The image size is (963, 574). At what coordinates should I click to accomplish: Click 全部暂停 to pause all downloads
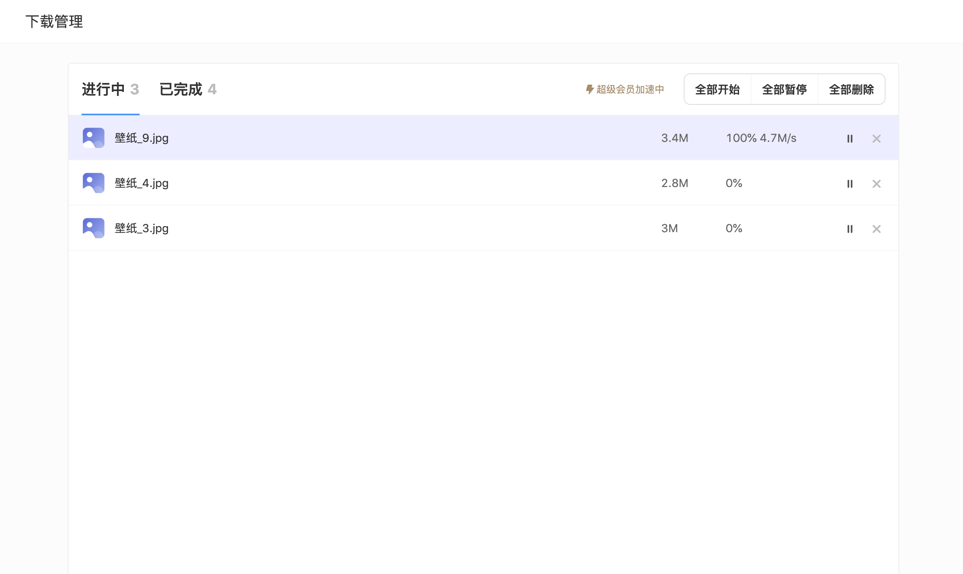pos(785,89)
